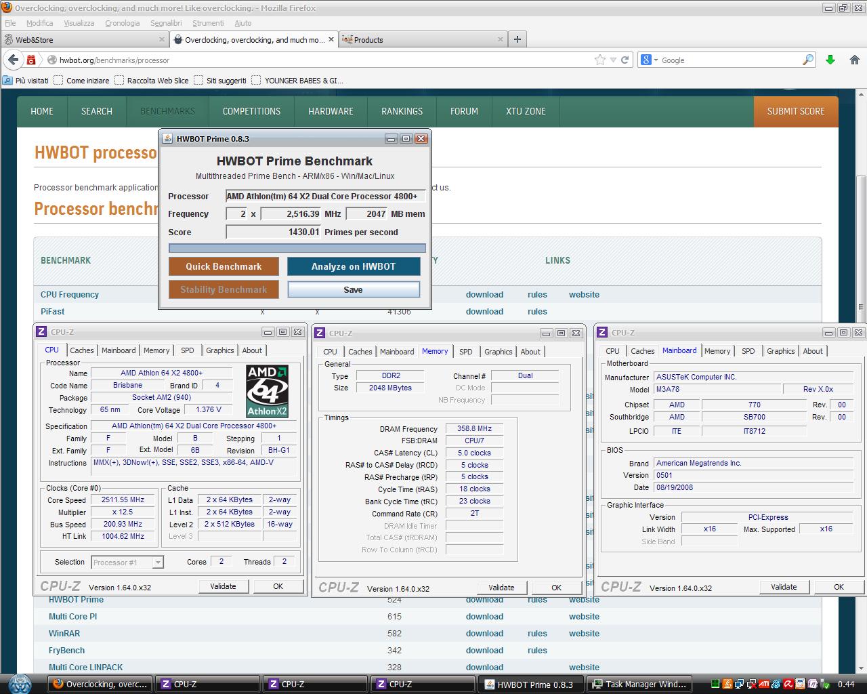The height and width of the screenshot is (694, 867).
Task: Click the magnifying glass search icon
Action: (x=807, y=60)
